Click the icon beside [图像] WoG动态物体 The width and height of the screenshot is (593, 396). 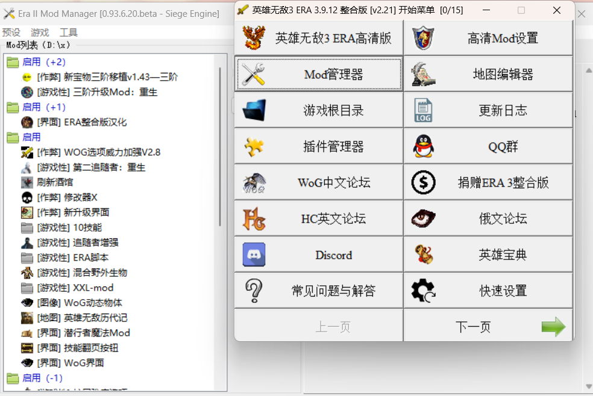coord(27,303)
